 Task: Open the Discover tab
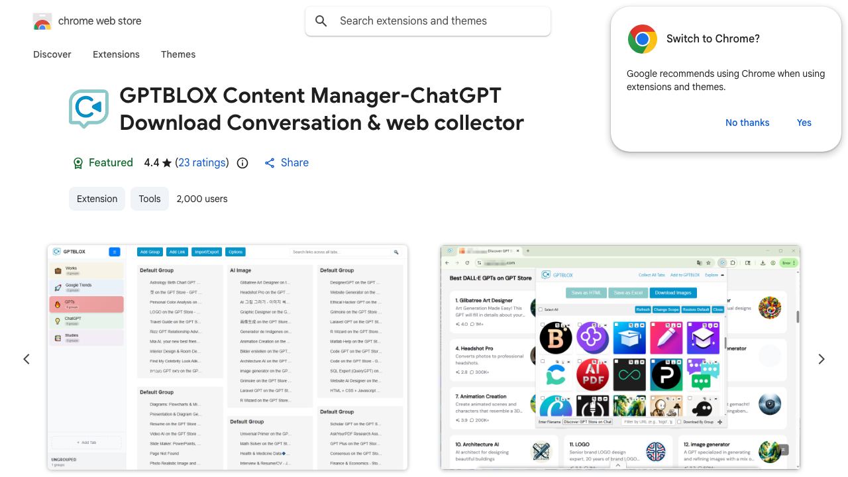coord(52,54)
